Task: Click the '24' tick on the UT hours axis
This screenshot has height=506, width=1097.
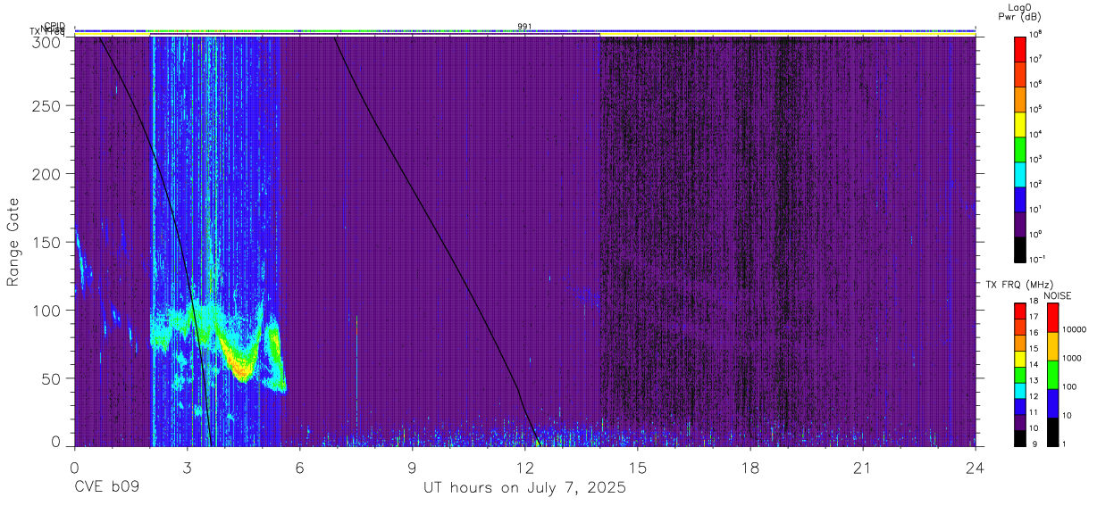Action: coord(976,467)
